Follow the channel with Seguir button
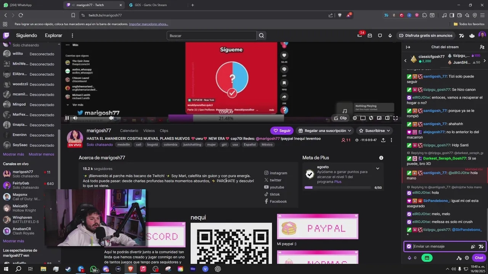This screenshot has height=274, width=488. coord(282,131)
